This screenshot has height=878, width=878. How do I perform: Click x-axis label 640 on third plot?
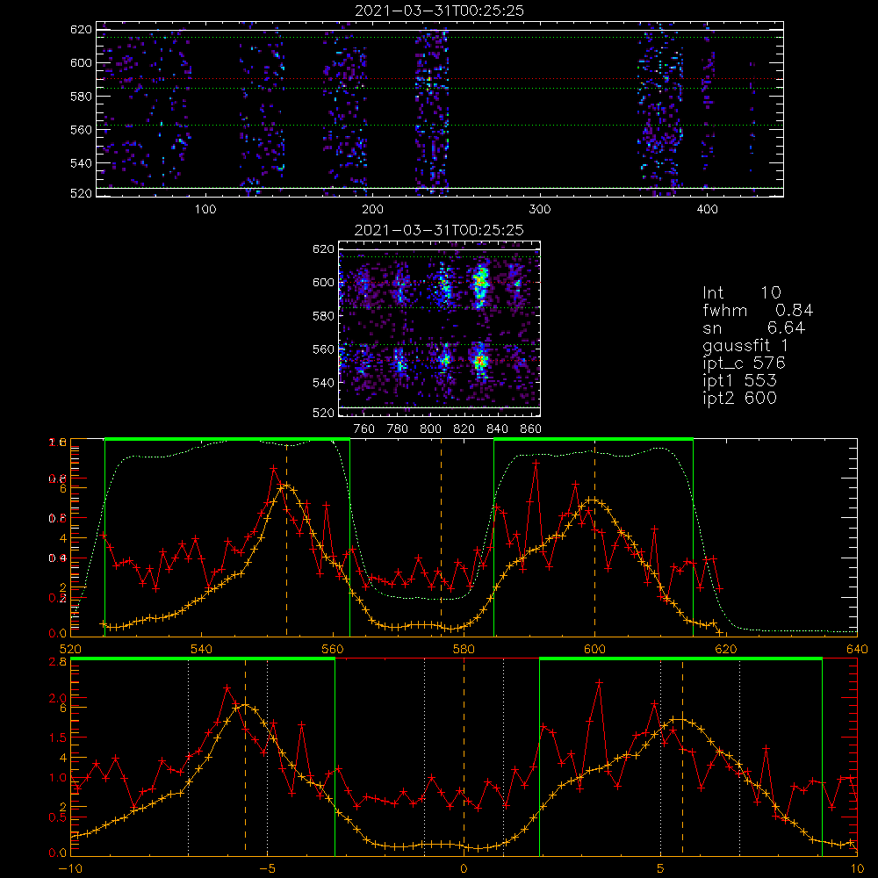click(857, 649)
